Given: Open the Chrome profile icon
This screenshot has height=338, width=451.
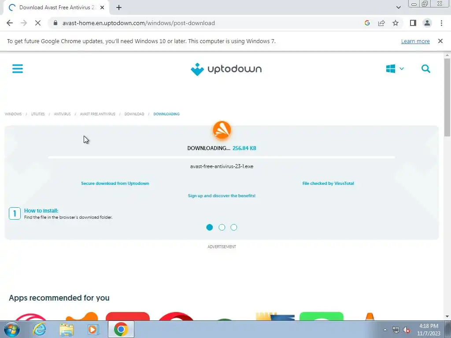Looking at the screenshot, I should pyautogui.click(x=427, y=23).
